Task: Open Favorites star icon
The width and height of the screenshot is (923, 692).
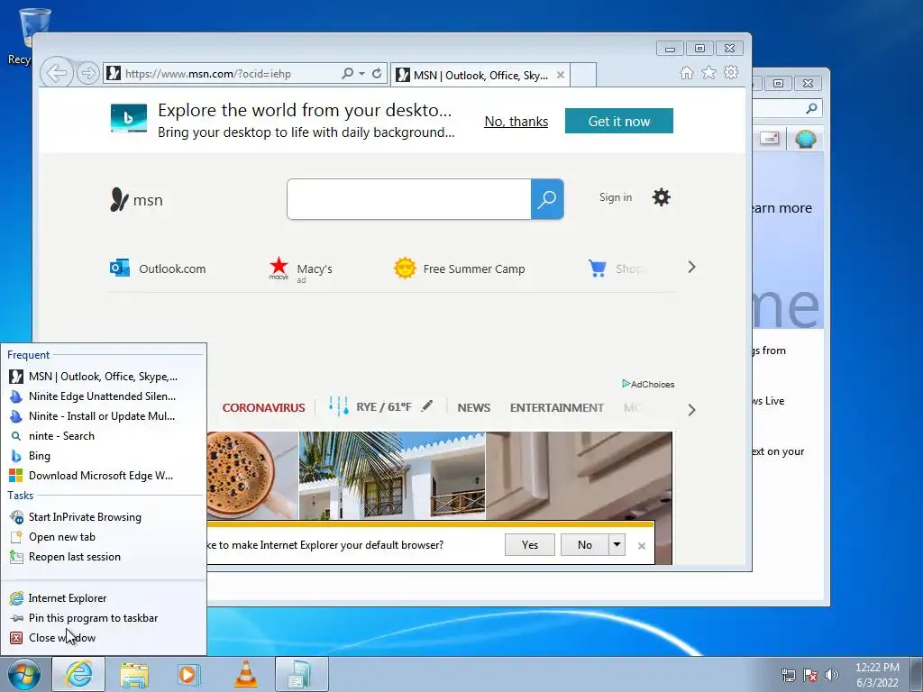Action: [x=708, y=72]
